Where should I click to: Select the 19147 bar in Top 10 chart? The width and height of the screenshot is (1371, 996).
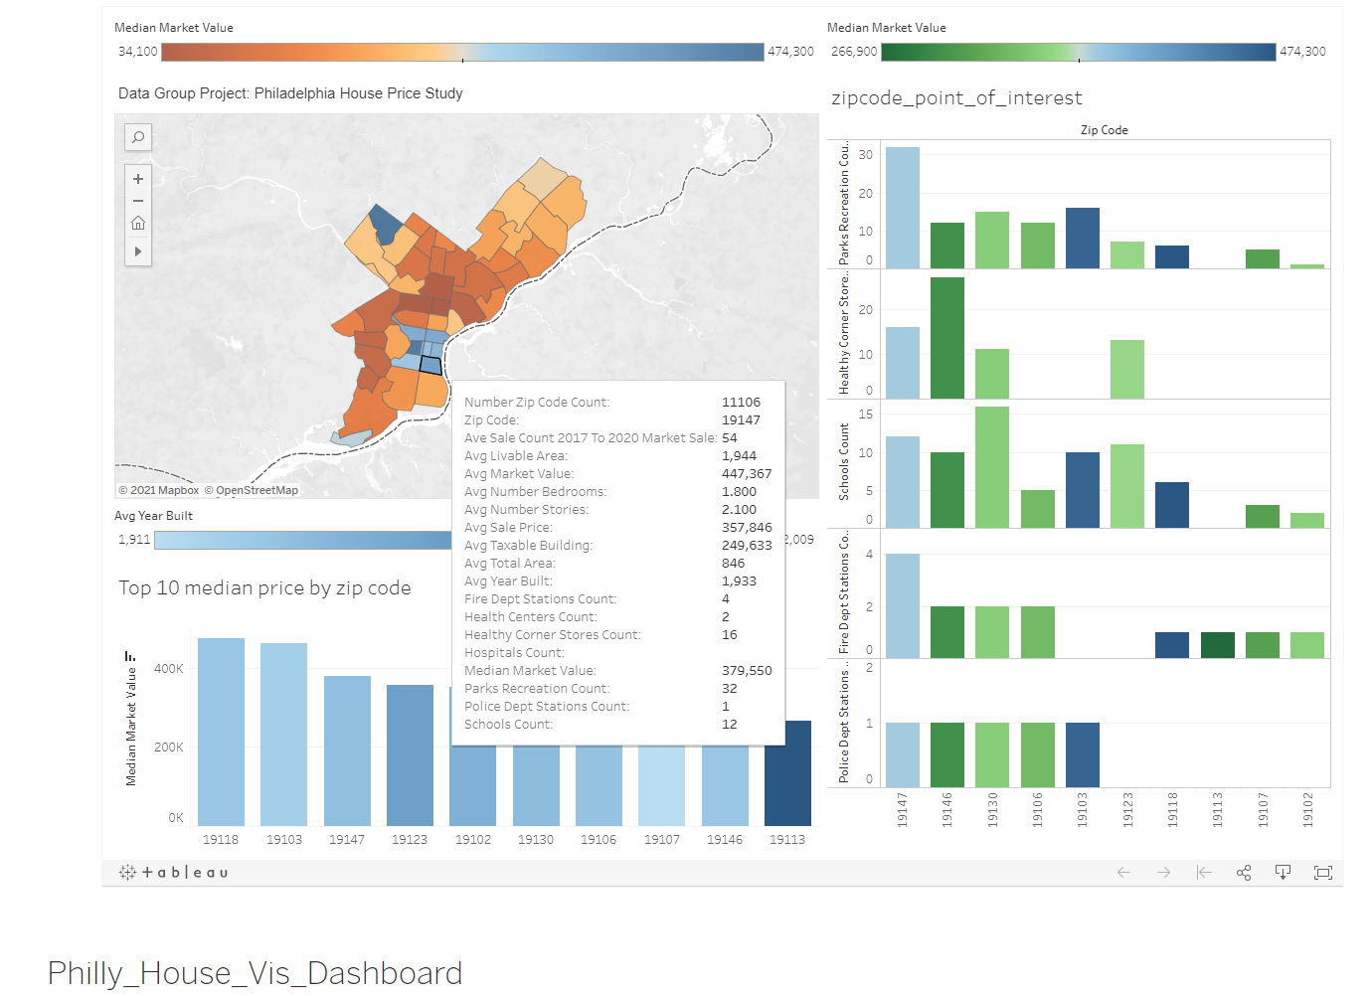point(347,750)
